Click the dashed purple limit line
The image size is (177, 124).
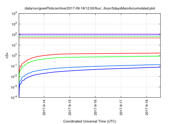click(90, 34)
